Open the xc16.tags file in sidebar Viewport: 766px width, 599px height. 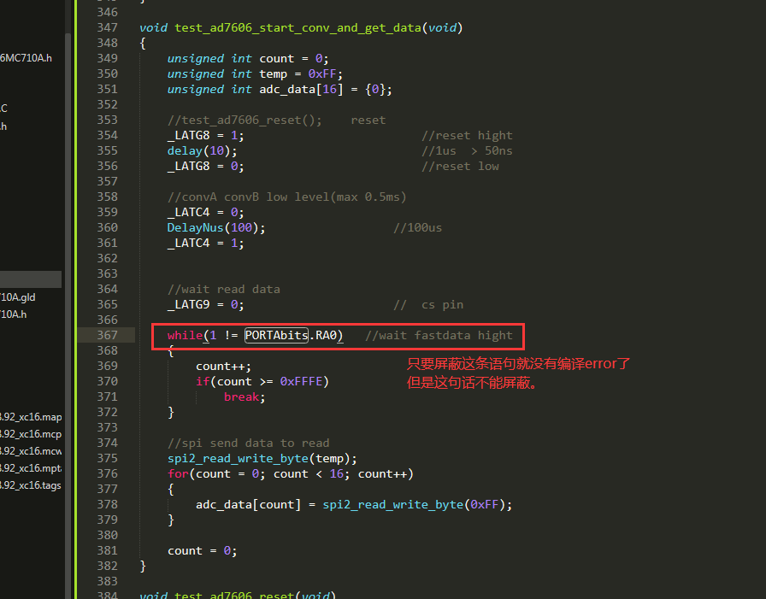point(31,485)
